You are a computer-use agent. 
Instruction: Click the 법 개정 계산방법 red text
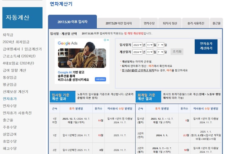click(134, 34)
